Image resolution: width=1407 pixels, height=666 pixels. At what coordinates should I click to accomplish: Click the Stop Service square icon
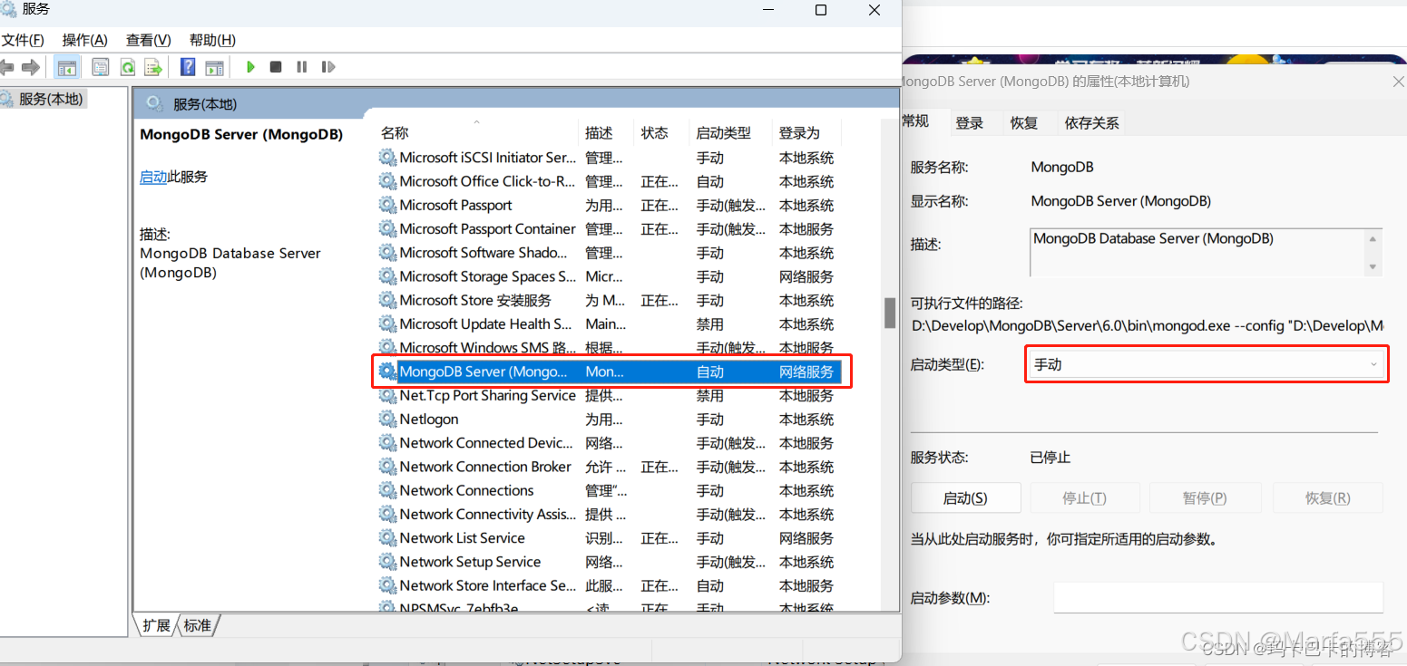point(275,66)
